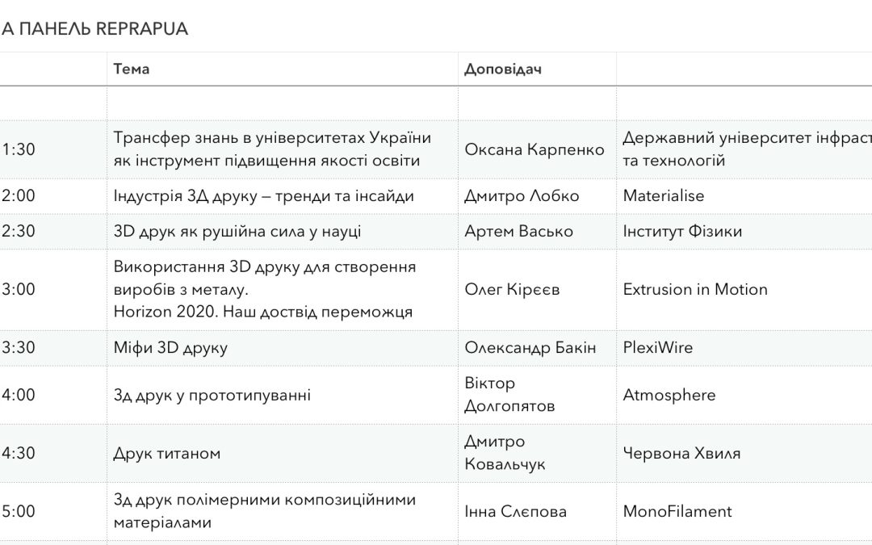Select the Олег Кірєєв speaker cell
Viewport: 872px width, 545px height.
(x=513, y=289)
